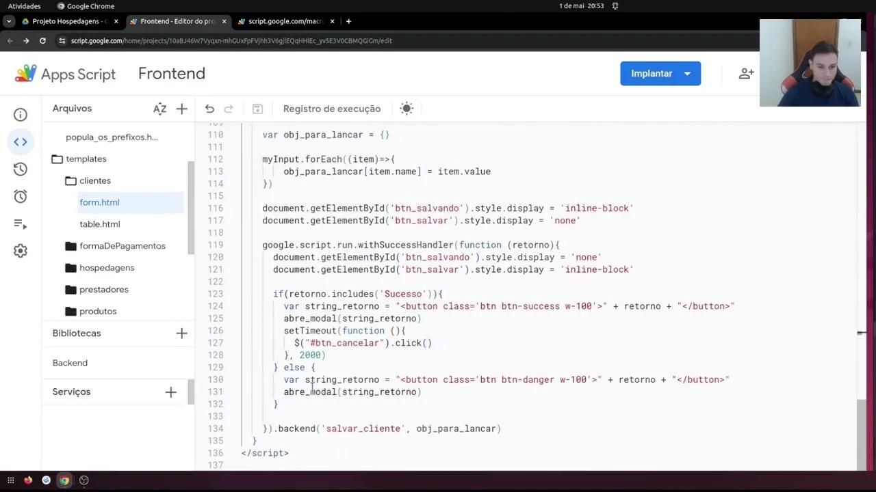Expand the hospedagens folder
The height and width of the screenshot is (492, 876).
(70, 268)
